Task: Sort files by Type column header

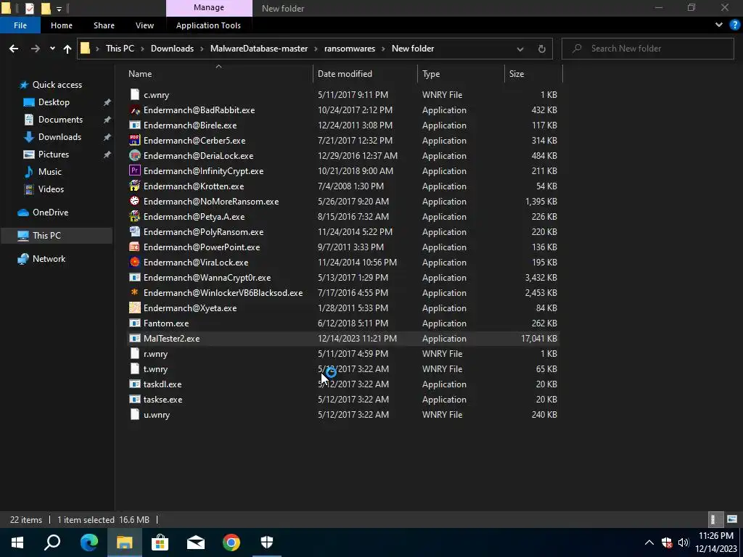Action: click(x=431, y=74)
